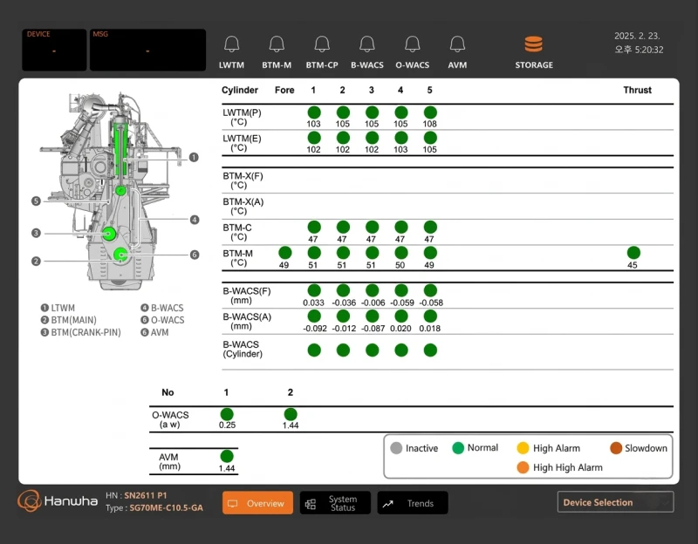The width and height of the screenshot is (698, 544).
Task: Open the Trends view
Action: click(412, 503)
